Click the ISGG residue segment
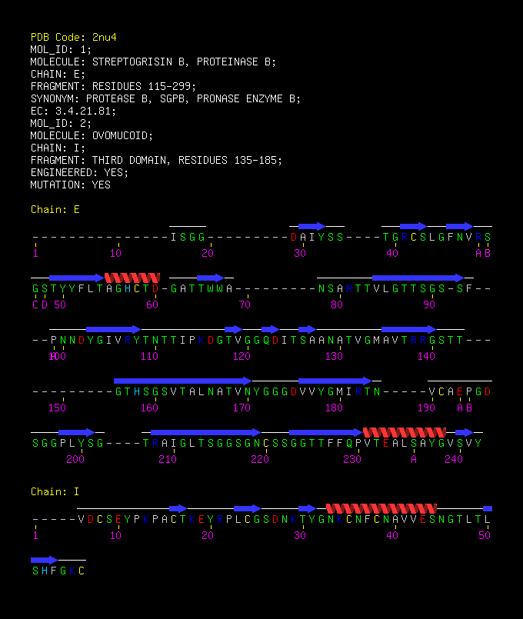The width and height of the screenshot is (523, 619). 188,238
